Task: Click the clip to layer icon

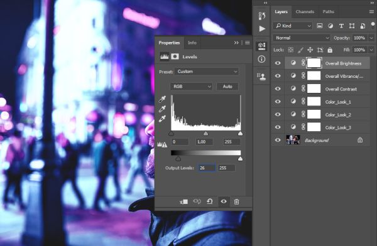Action: tap(183, 202)
